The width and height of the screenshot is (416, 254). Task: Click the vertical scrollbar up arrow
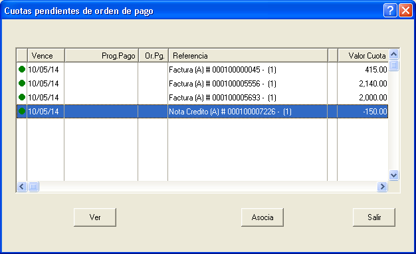(393, 55)
